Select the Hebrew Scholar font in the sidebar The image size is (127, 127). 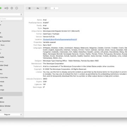click(5, 106)
